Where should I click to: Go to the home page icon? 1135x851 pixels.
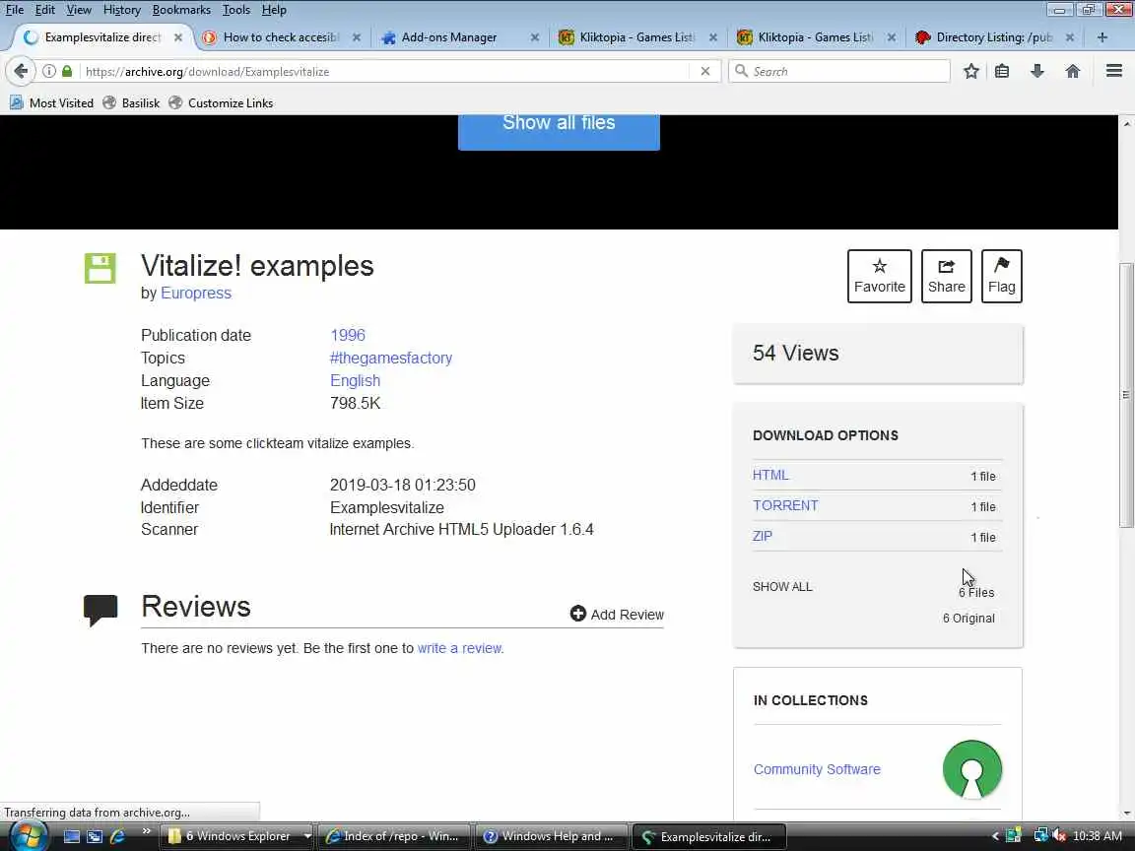click(1073, 71)
